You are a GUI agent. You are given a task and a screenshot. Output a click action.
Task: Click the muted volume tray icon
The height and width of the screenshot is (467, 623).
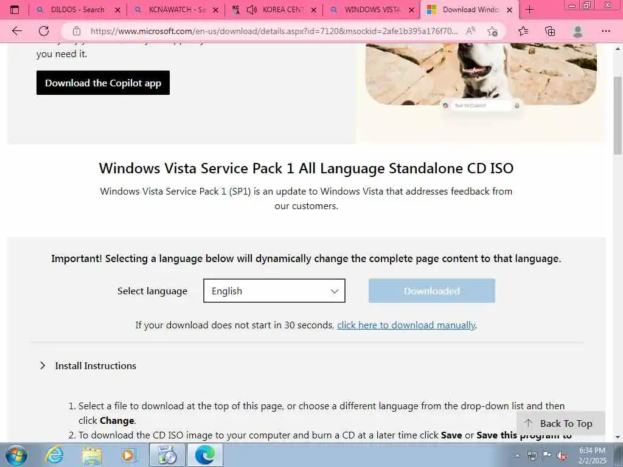point(562,456)
